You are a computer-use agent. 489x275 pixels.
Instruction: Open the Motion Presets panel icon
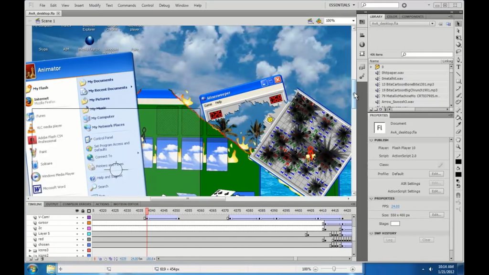pyautogui.click(x=362, y=77)
